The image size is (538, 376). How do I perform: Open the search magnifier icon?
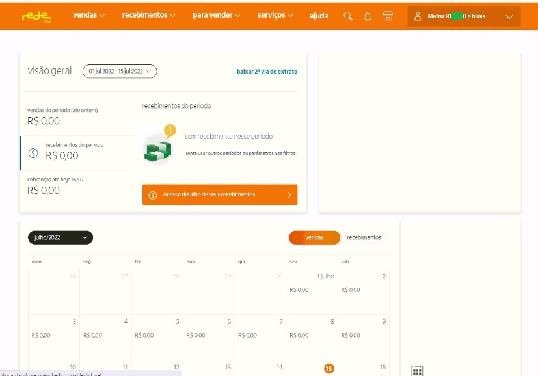(348, 16)
